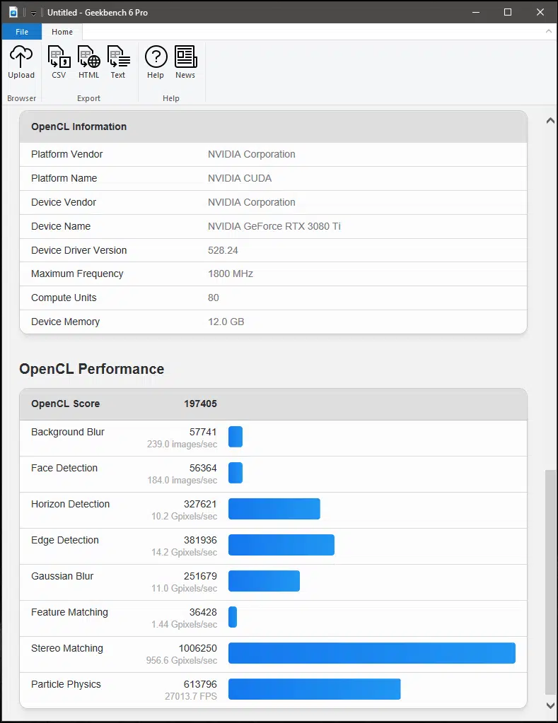Screen dimensions: 558x723
Task: Select the NVIDIA GeForce RTX 3080 Ti value
Action: coord(274,226)
